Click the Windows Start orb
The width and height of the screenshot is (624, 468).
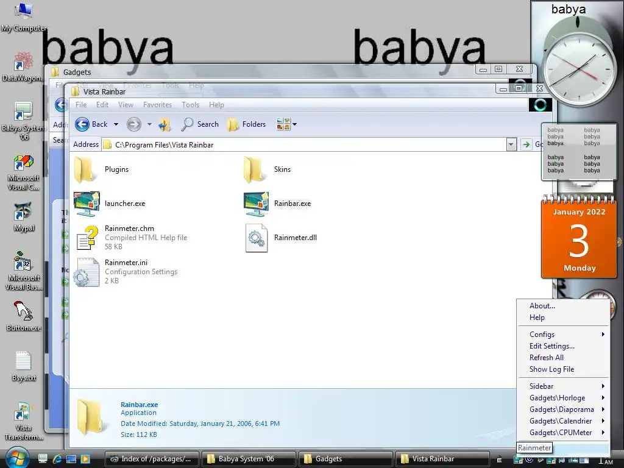pyautogui.click(x=18, y=458)
